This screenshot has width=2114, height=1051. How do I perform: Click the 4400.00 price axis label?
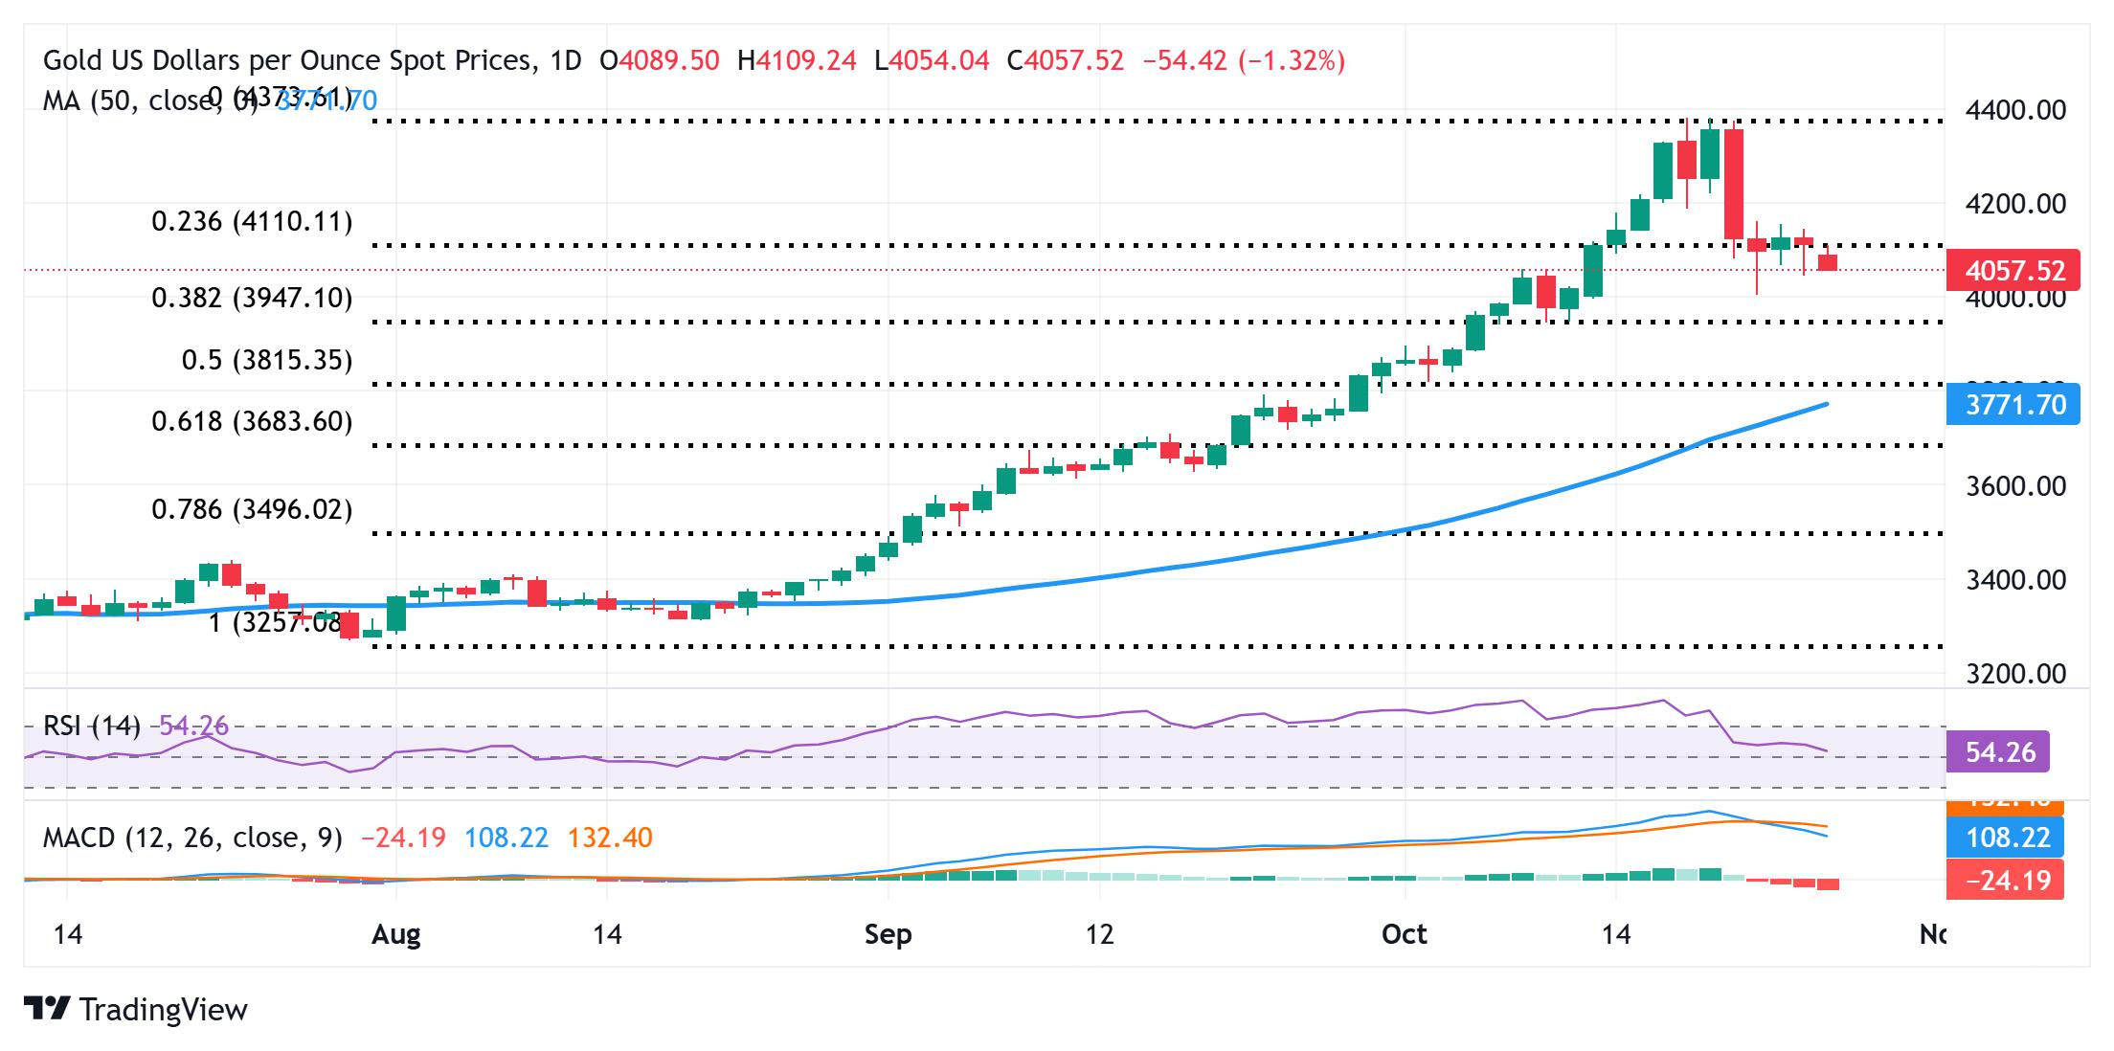pos(2014,110)
